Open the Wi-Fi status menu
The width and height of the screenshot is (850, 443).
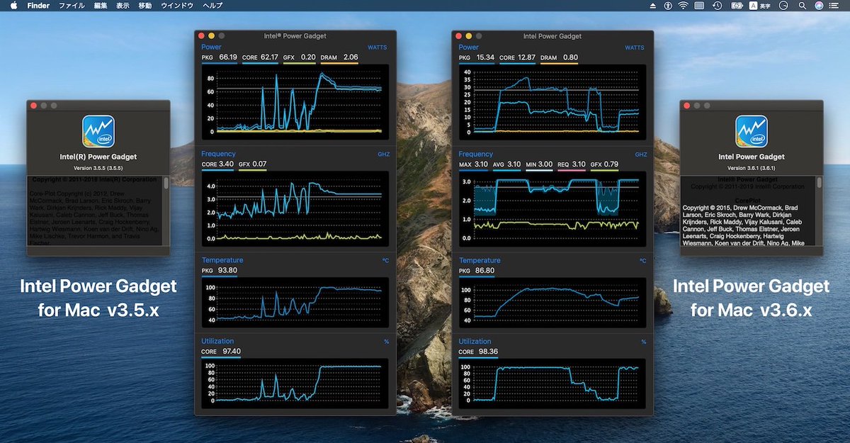point(683,6)
